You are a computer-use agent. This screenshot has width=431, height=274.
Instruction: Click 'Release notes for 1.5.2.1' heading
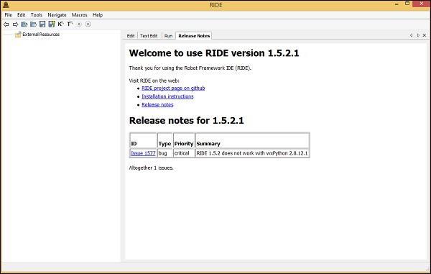(x=186, y=121)
